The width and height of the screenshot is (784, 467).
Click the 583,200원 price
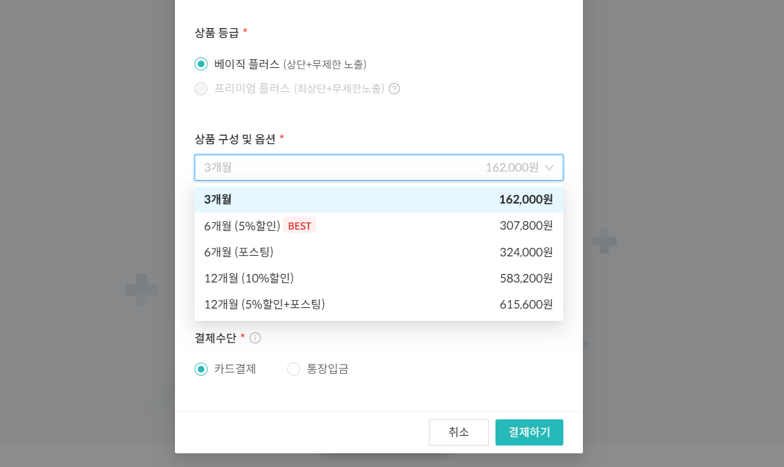pos(526,278)
